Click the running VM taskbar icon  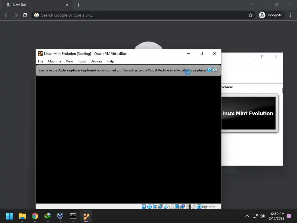86,216
